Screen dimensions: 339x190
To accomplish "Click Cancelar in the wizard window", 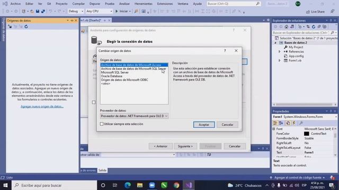I will click(235, 146).
